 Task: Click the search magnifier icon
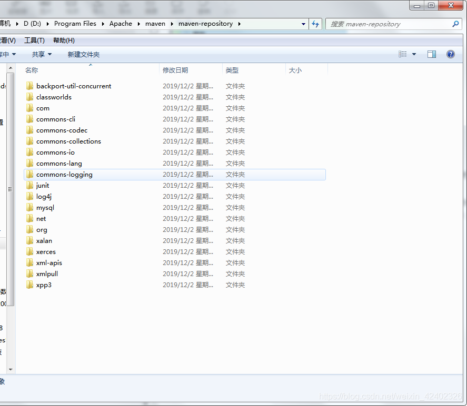point(455,24)
